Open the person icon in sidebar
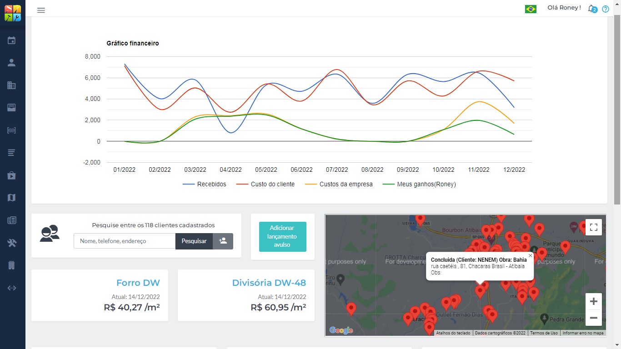Screen dimensions: 621x349 coord(12,63)
